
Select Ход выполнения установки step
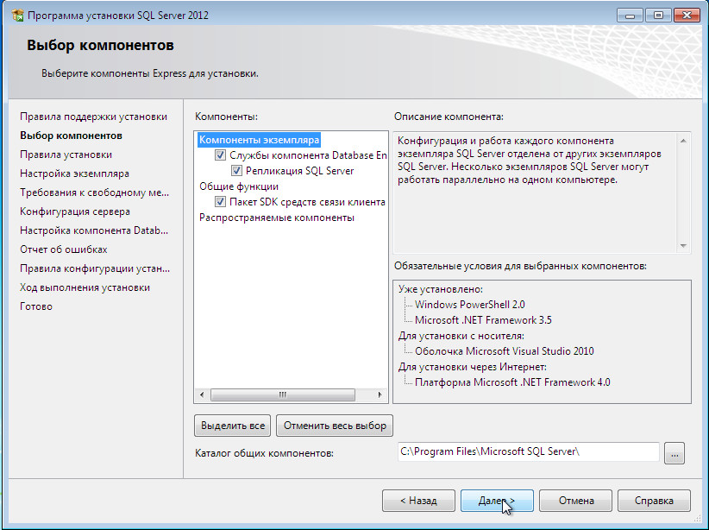[x=85, y=287]
